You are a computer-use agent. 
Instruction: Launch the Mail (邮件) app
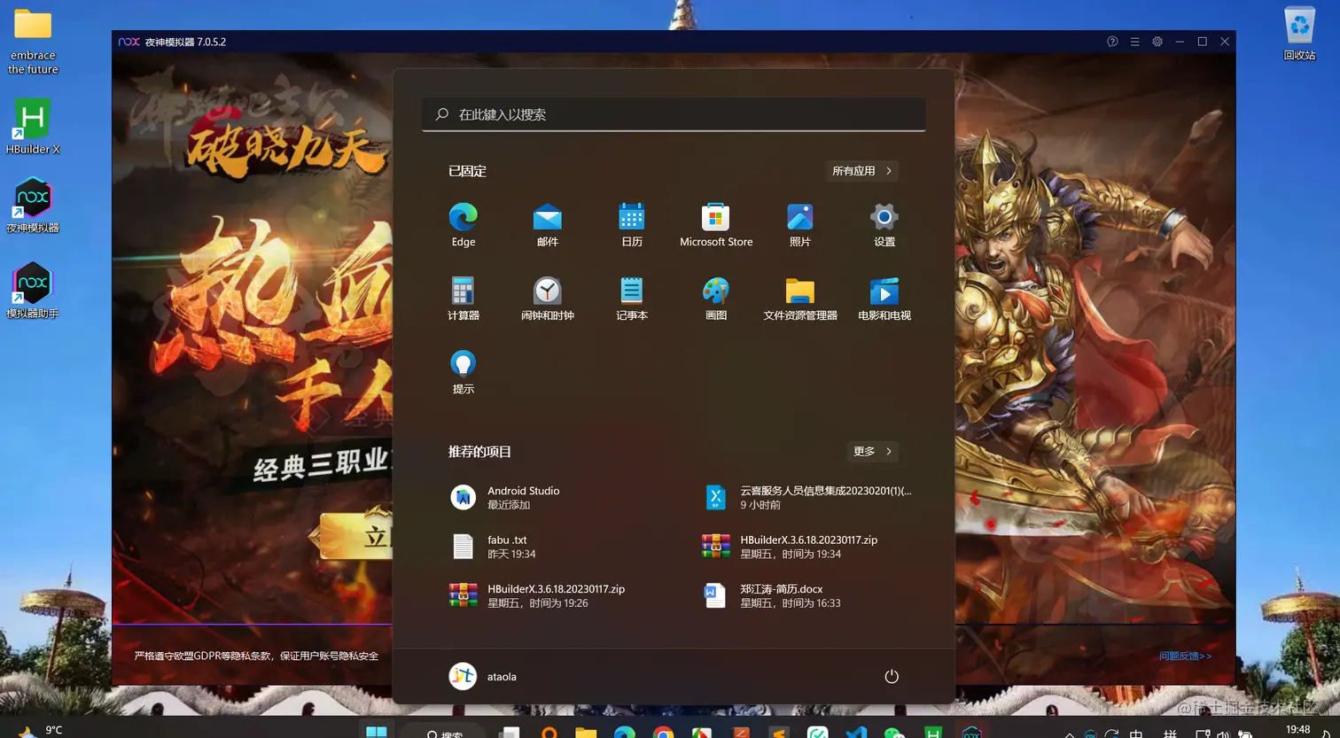point(547,224)
